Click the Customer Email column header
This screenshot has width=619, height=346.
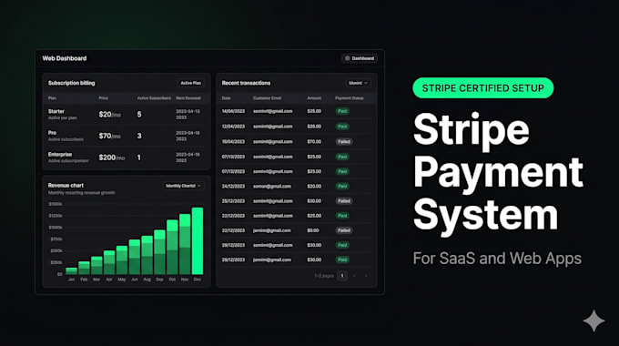pyautogui.click(x=268, y=98)
